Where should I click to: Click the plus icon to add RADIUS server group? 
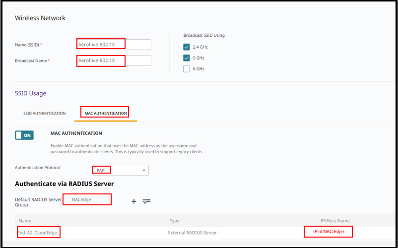coord(134,201)
